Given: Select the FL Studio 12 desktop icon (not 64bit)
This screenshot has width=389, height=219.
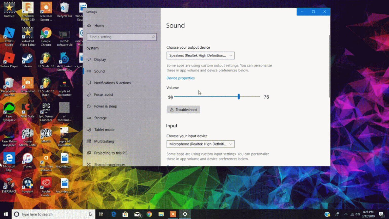Looking at the screenshot, I should click(46, 60).
